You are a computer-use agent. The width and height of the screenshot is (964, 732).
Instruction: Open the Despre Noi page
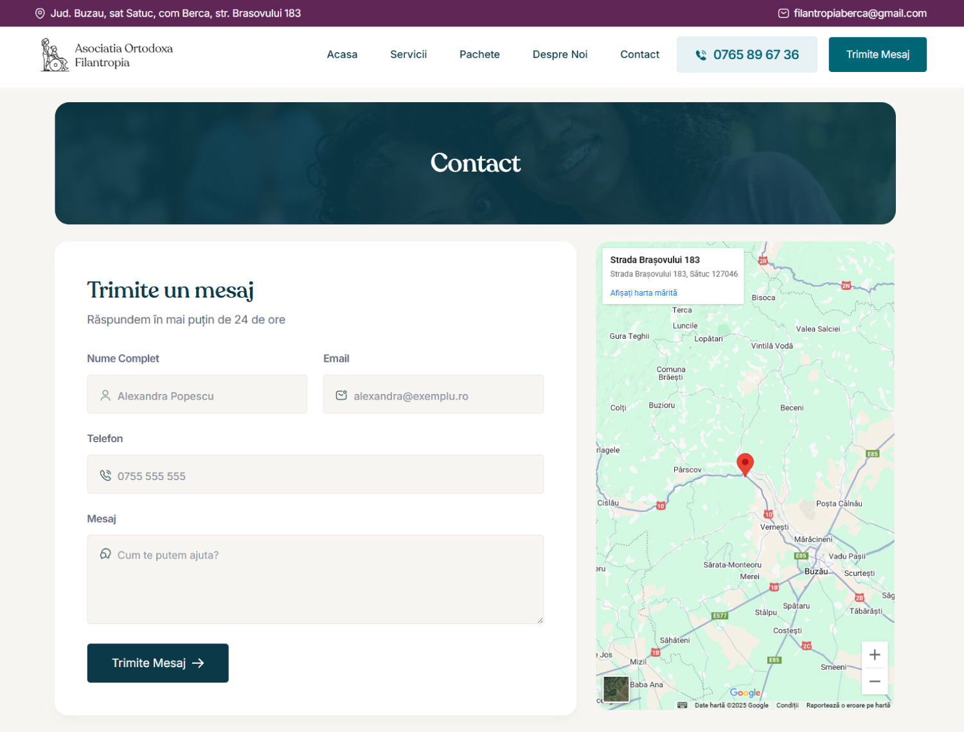[x=560, y=55]
